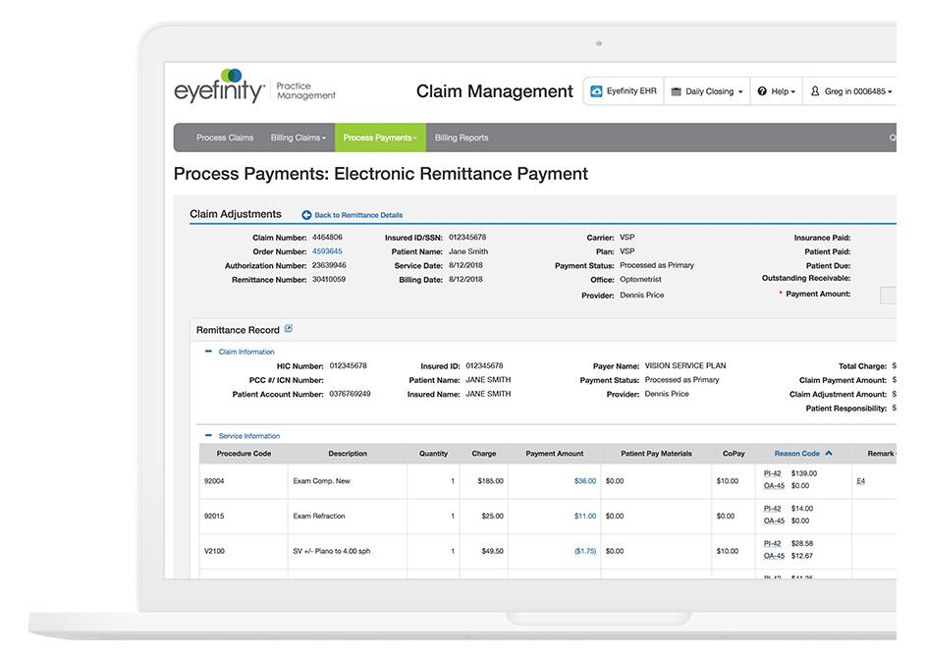Click the Reason Code sort arrow
Image resolution: width=926 pixels, height=660 pixels.
point(829,453)
